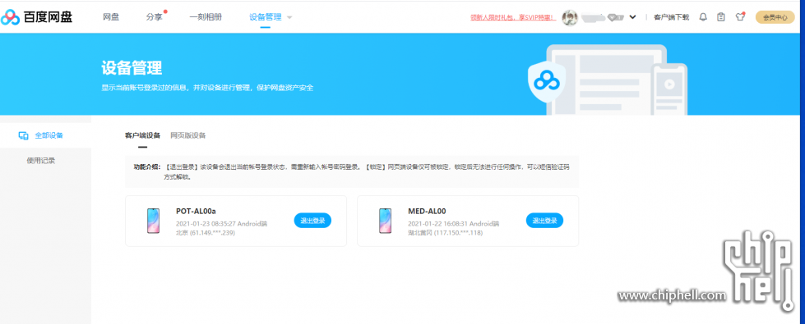Click the SVIP promotion red link

[513, 17]
